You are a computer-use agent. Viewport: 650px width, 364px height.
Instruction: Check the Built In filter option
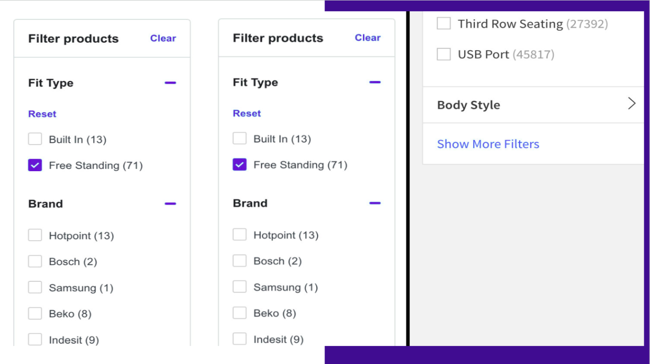(35, 139)
